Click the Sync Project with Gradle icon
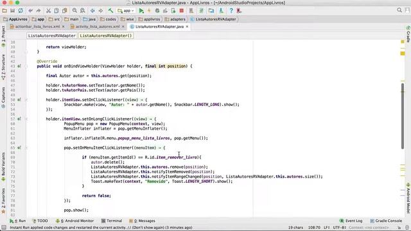The width and height of the screenshot is (411, 231). coord(201,11)
